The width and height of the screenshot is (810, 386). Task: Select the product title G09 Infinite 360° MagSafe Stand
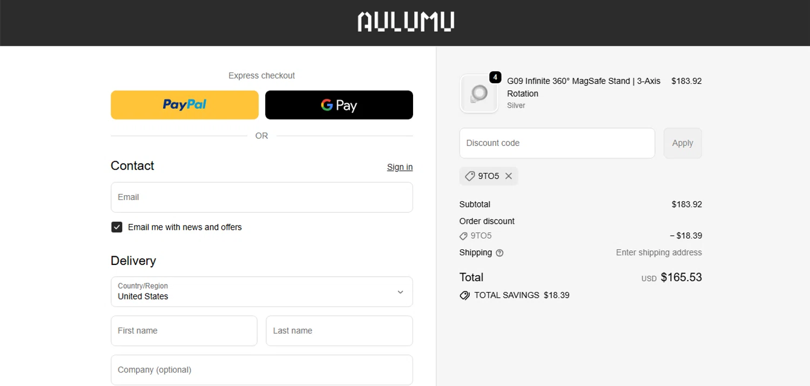point(584,87)
